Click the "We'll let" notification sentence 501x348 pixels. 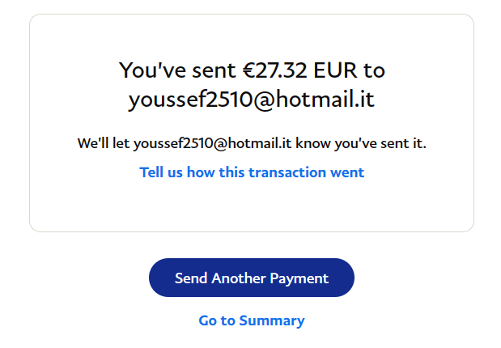(x=104, y=144)
